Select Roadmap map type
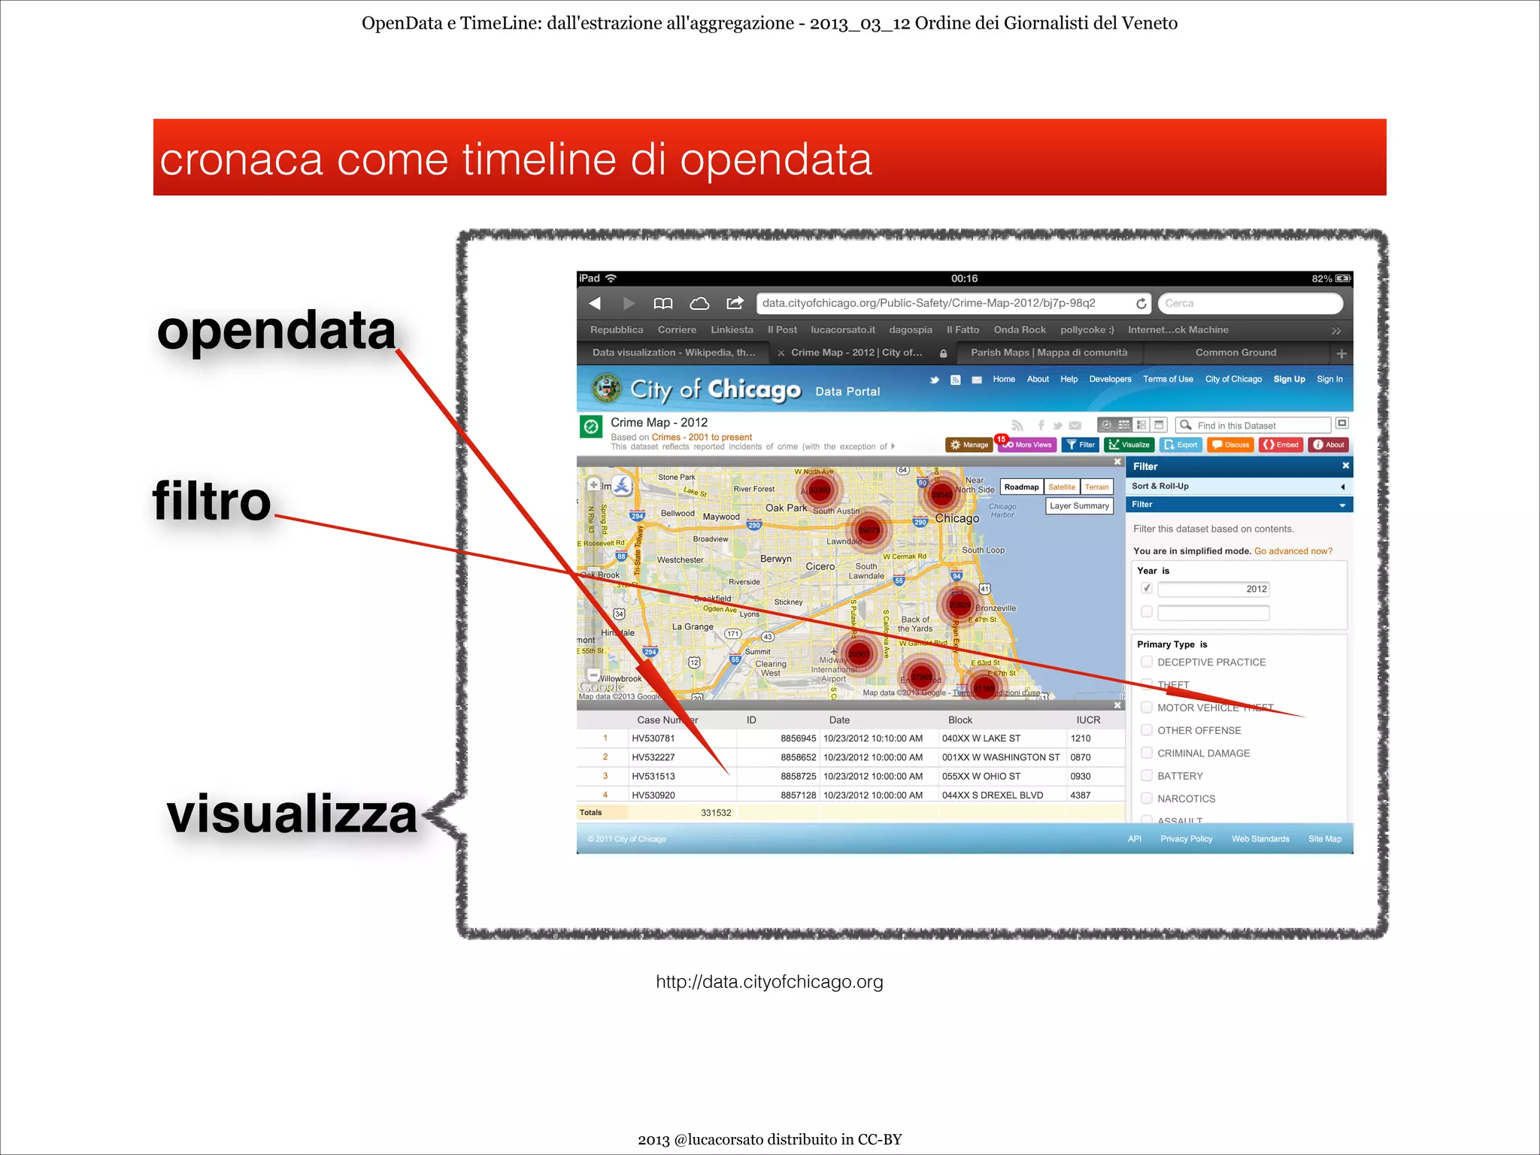The image size is (1540, 1155). coord(1021,487)
